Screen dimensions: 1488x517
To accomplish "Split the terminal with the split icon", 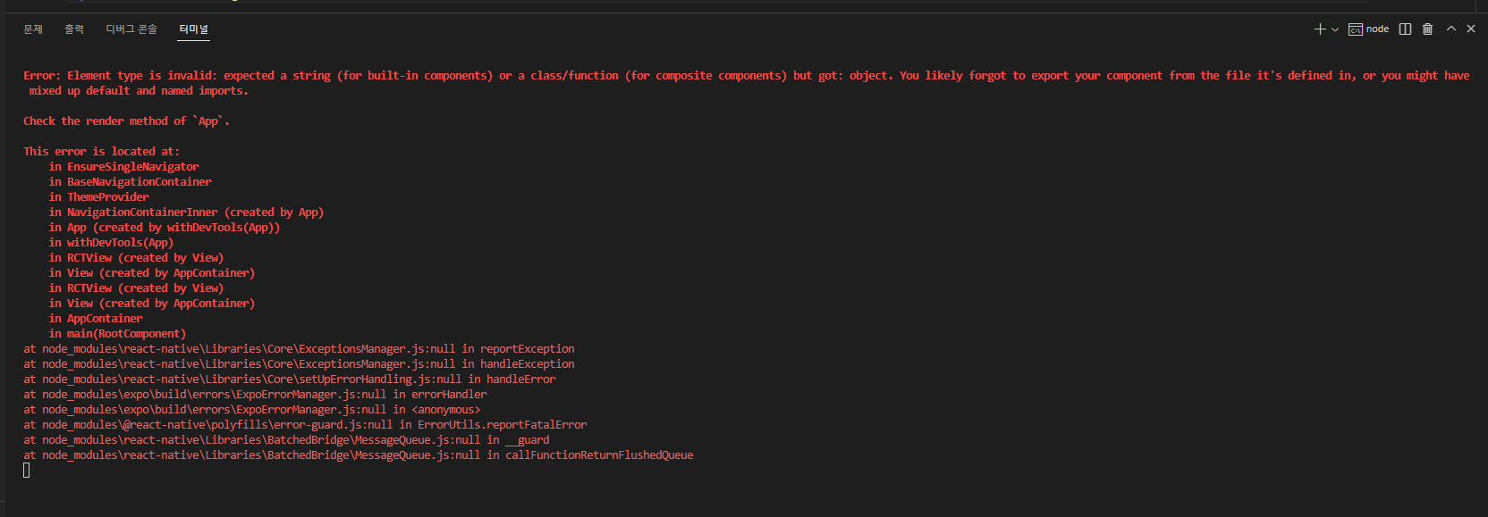I will point(1405,29).
